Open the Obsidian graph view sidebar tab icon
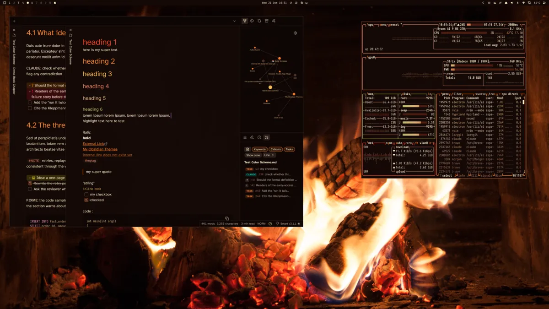Viewport: 549px width, 309px height. (245, 21)
